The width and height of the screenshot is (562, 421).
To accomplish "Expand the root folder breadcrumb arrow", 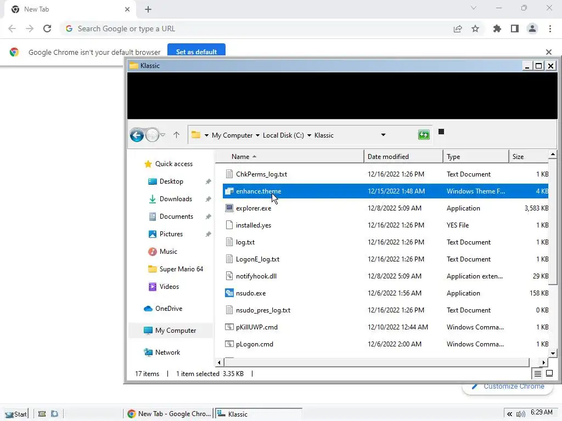I will [x=206, y=135].
